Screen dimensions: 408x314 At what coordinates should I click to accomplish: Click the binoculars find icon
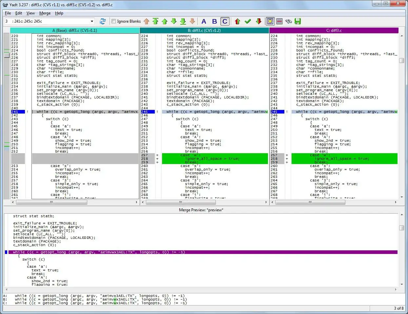pyautogui.click(x=289, y=21)
